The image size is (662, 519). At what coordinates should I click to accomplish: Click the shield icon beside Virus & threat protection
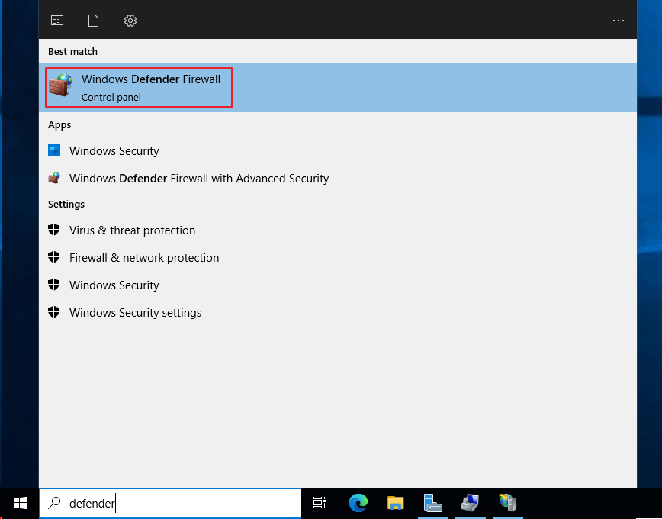54,230
